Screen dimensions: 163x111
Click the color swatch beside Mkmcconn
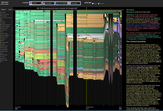point(1,30)
